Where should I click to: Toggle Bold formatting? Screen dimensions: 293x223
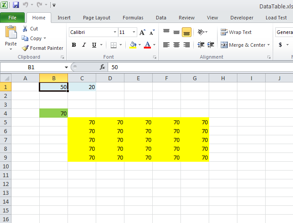click(x=74, y=45)
